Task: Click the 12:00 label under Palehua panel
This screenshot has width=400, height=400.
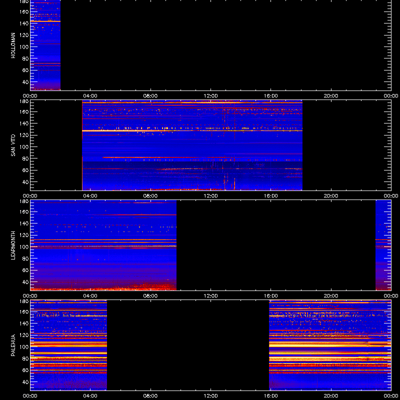Action: [210, 396]
